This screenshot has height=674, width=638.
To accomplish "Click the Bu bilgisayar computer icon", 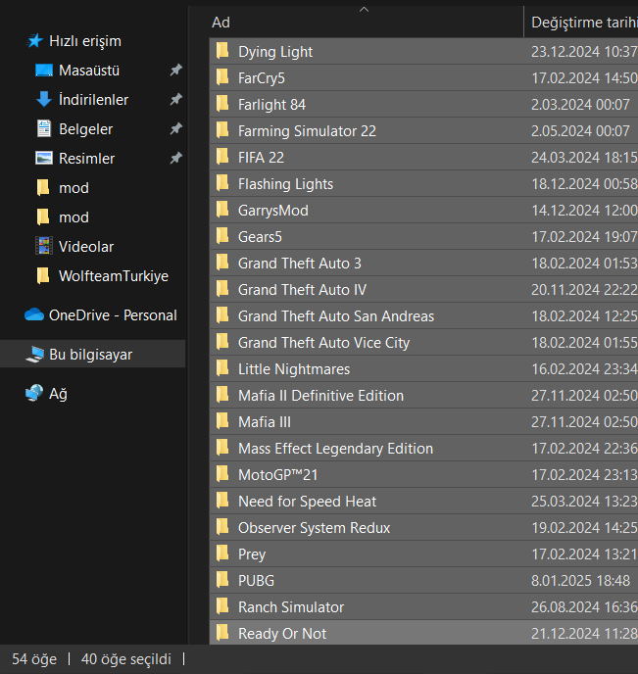I will (35, 355).
